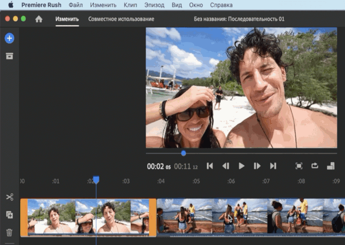Enter fullscreen preview mode
This screenshot has width=345, height=245.
[x=299, y=166]
